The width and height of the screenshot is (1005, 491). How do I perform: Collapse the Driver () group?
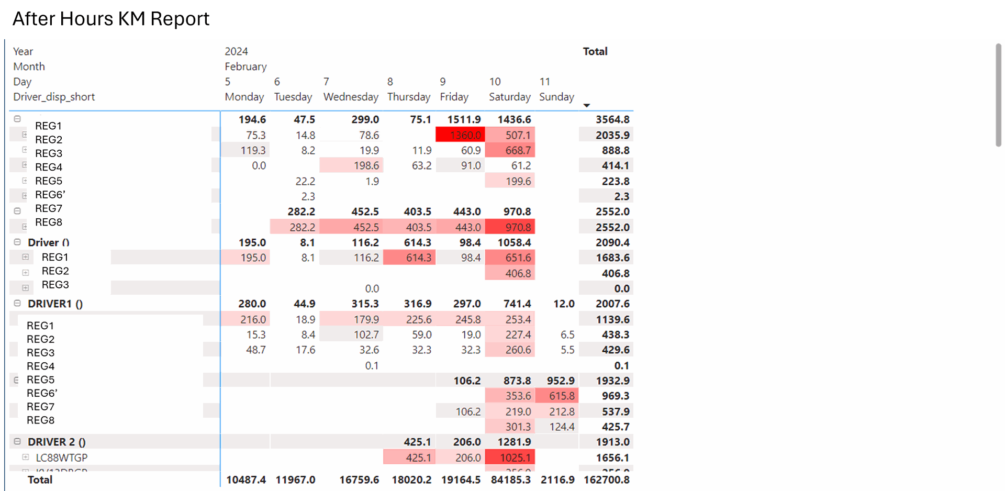pyautogui.click(x=17, y=242)
